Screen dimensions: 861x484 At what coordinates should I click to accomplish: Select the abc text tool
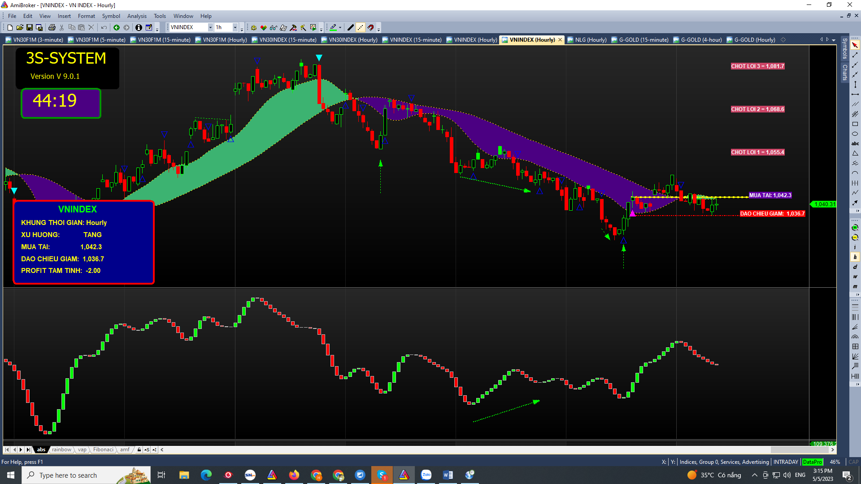point(855,144)
